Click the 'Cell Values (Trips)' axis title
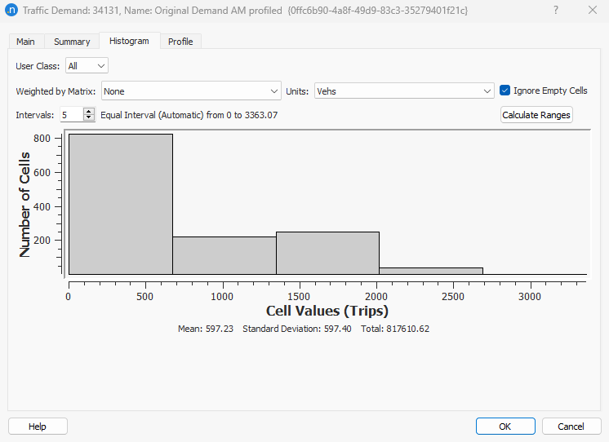 (x=327, y=311)
